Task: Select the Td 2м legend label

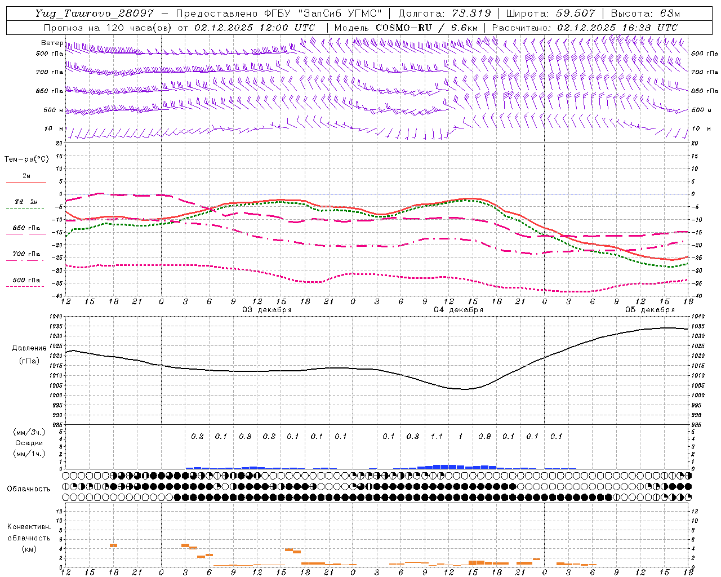Action: click(26, 202)
